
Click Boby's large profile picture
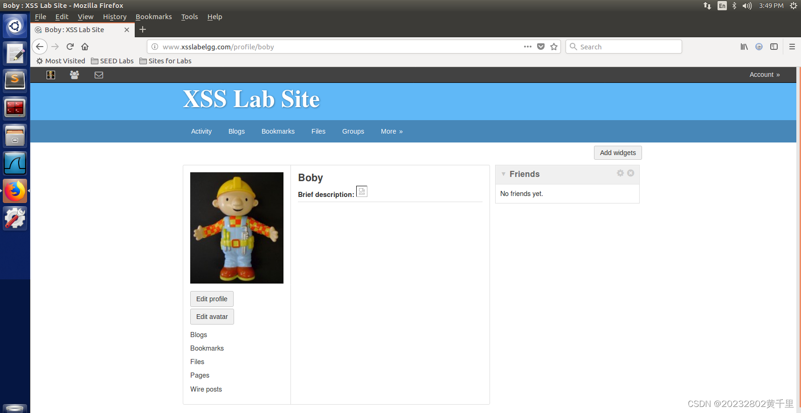pyautogui.click(x=237, y=228)
